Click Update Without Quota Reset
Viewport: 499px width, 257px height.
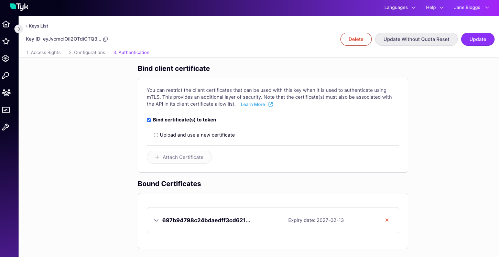click(x=416, y=39)
